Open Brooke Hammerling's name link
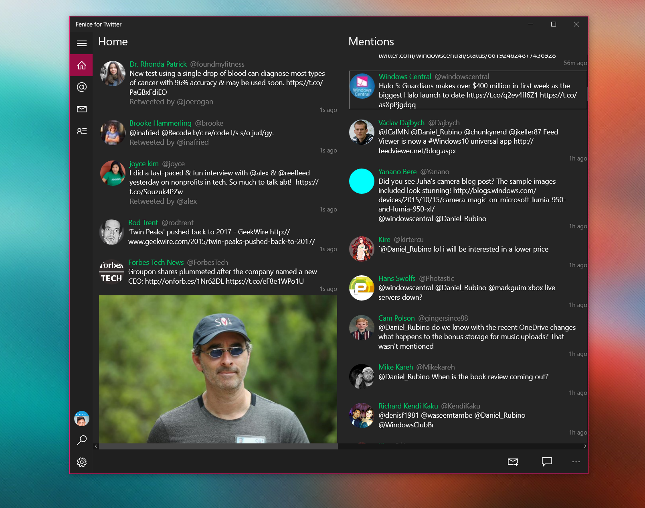This screenshot has width=645, height=508. pyautogui.click(x=160, y=123)
